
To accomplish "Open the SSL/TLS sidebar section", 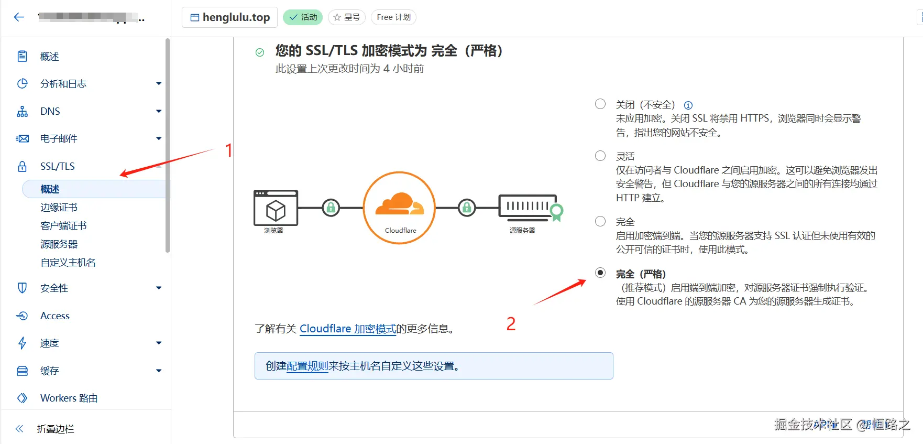I will point(58,166).
